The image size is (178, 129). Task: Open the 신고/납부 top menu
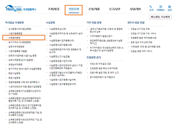tap(115, 9)
